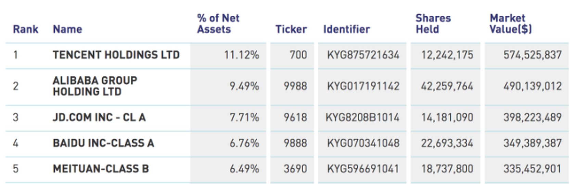The image size is (575, 184).
Task: Select ALIBABA GROUP HOLDING LTD name
Action: [95, 86]
